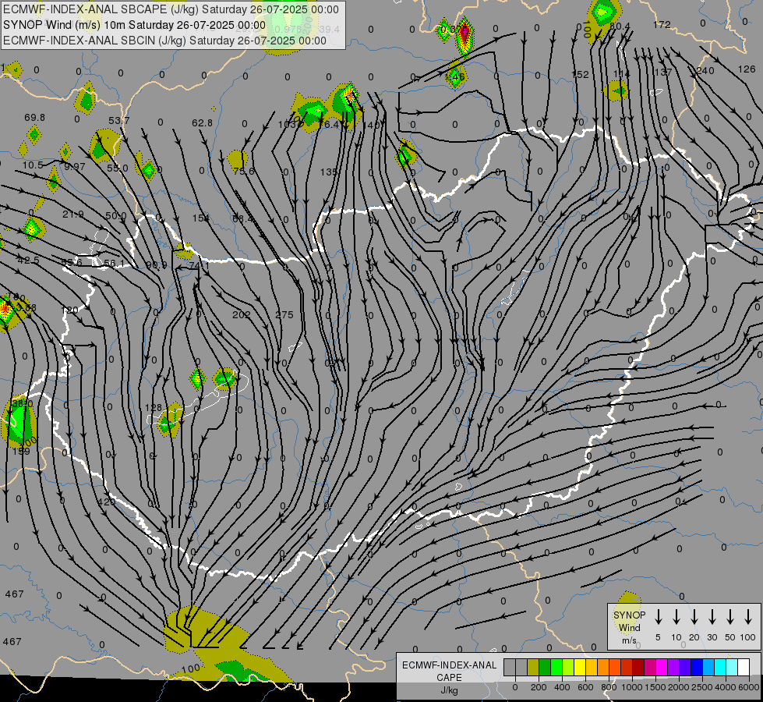Click the map value 75.6
This screenshot has width=763, height=702.
(243, 171)
